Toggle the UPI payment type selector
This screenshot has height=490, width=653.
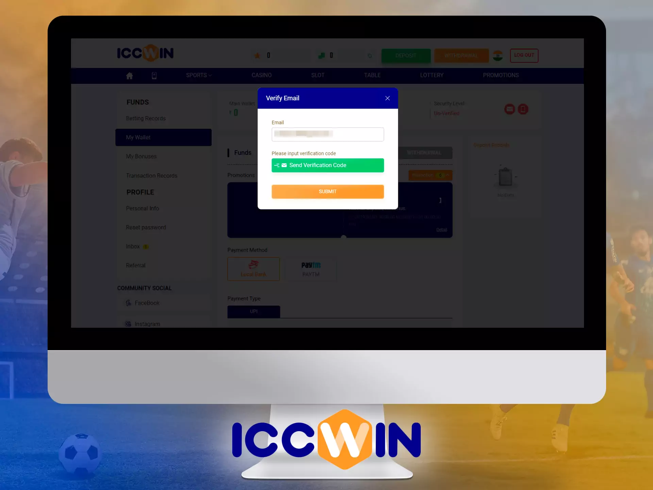pyautogui.click(x=254, y=311)
